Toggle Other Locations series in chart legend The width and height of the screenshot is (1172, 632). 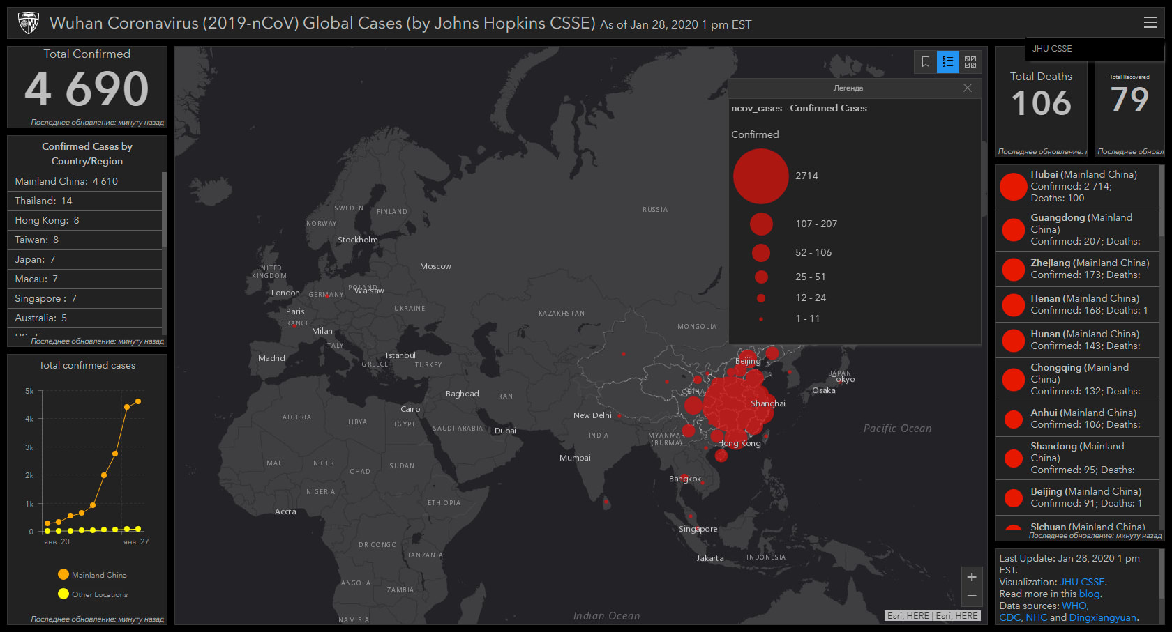[x=93, y=594]
